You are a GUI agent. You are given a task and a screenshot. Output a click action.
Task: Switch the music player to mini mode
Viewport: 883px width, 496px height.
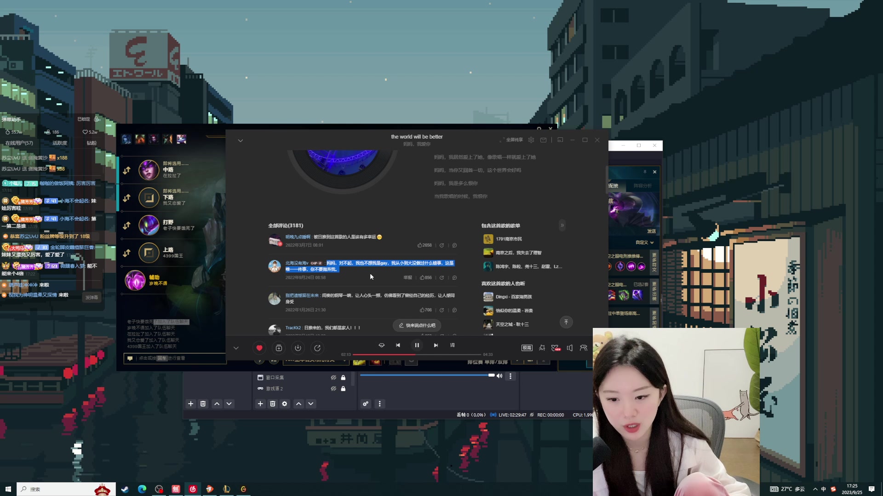tap(560, 140)
